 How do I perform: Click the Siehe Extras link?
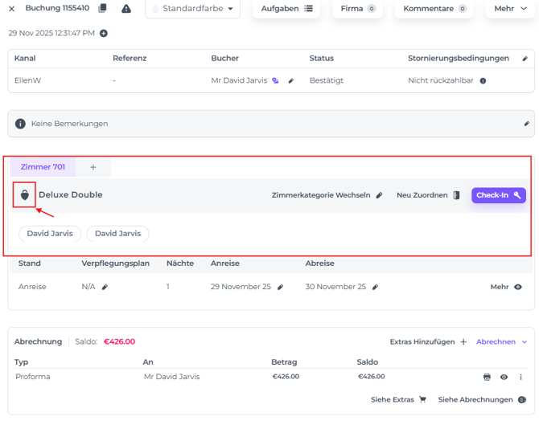(x=398, y=399)
